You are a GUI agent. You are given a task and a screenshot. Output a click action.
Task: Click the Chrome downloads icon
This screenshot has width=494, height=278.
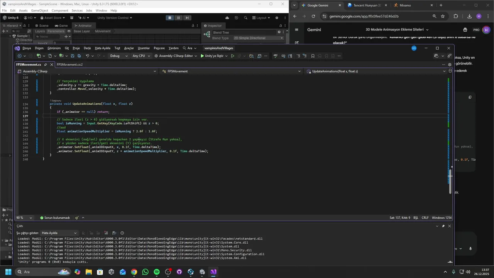pos(469,16)
